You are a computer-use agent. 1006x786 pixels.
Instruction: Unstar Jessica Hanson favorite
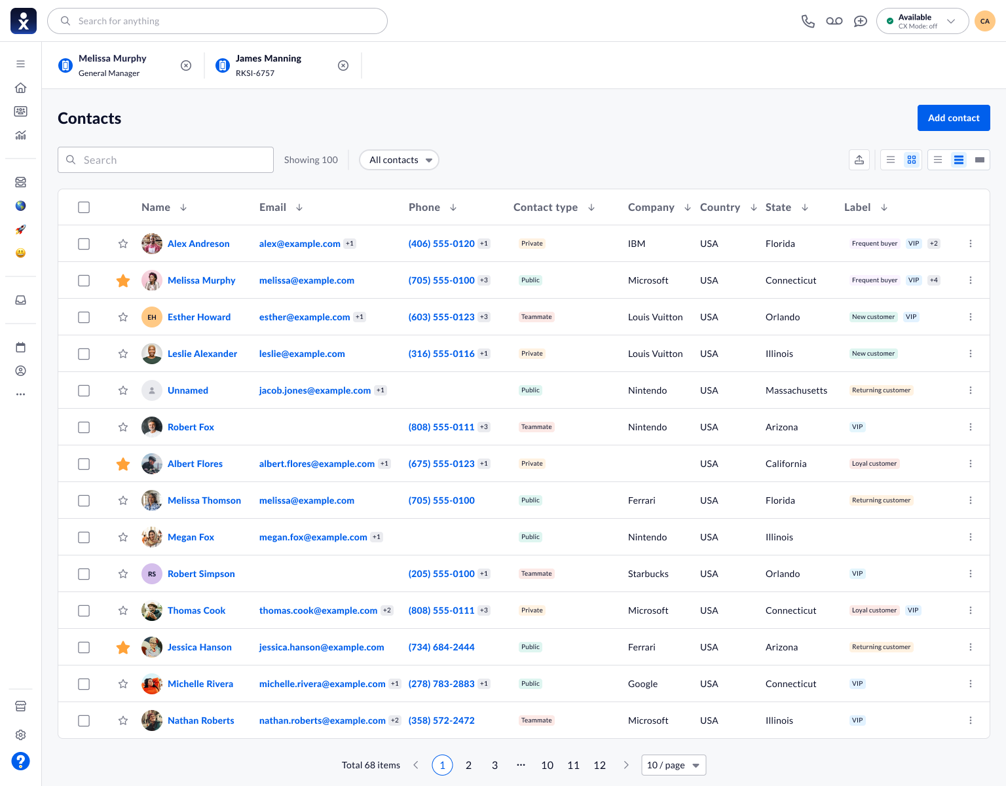click(x=123, y=647)
